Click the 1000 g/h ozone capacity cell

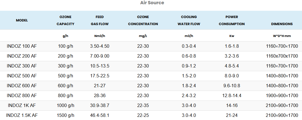click(x=66, y=105)
